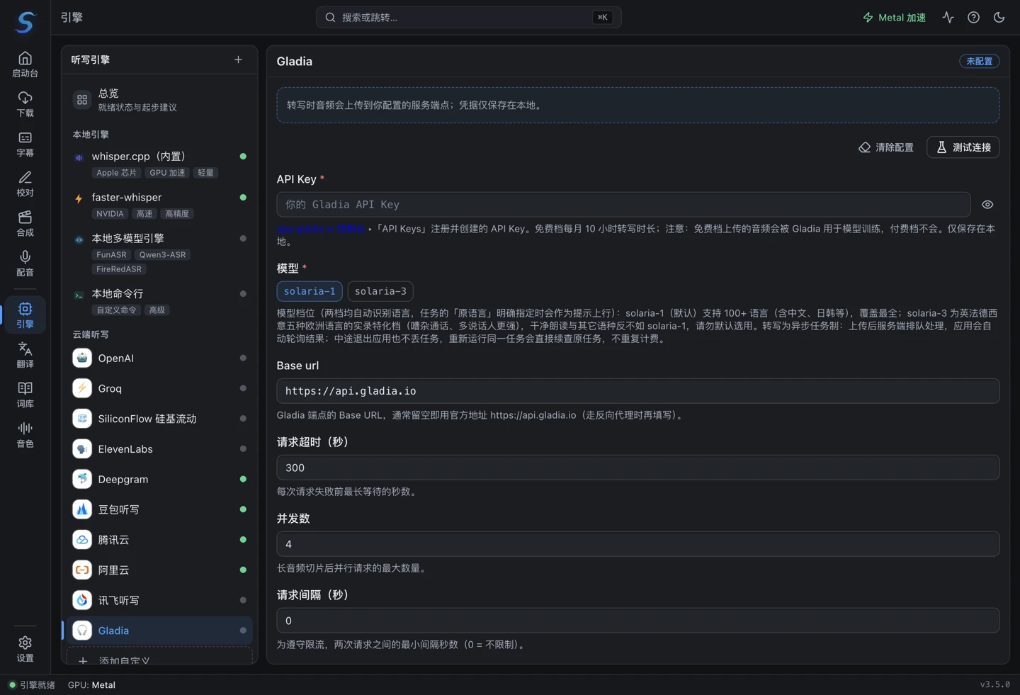
Task: Open the 启动台 home sidebar icon
Action: [x=25, y=64]
